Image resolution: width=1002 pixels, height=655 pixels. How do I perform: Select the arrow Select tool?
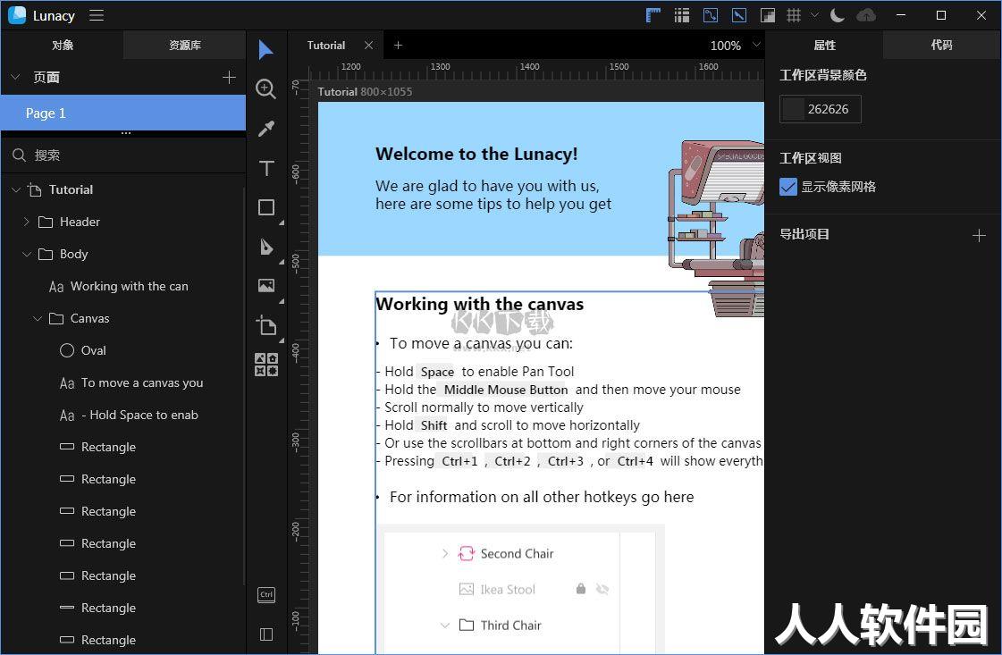click(265, 50)
